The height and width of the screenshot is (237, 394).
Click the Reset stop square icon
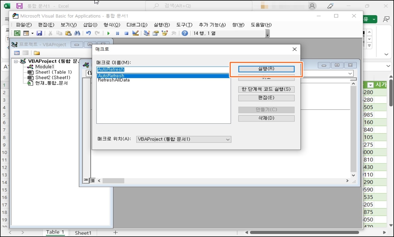click(x=126, y=33)
